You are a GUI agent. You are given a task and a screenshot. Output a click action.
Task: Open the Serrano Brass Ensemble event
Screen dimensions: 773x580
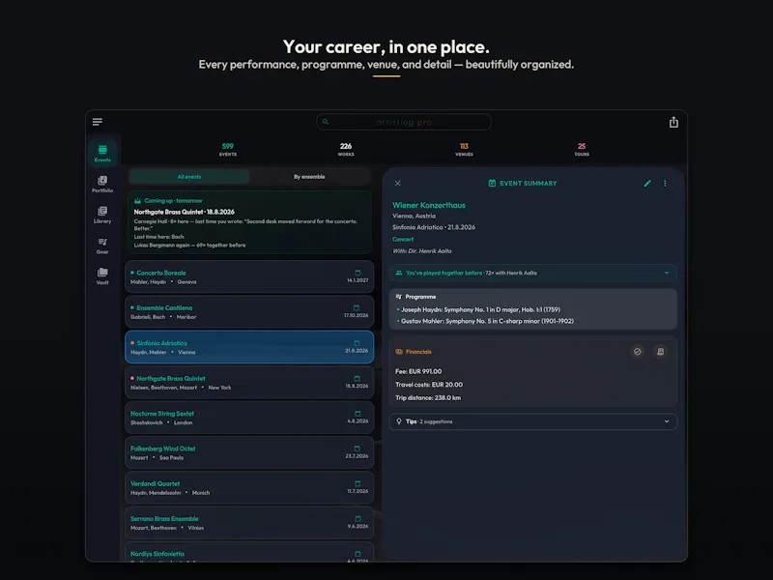tap(249, 522)
